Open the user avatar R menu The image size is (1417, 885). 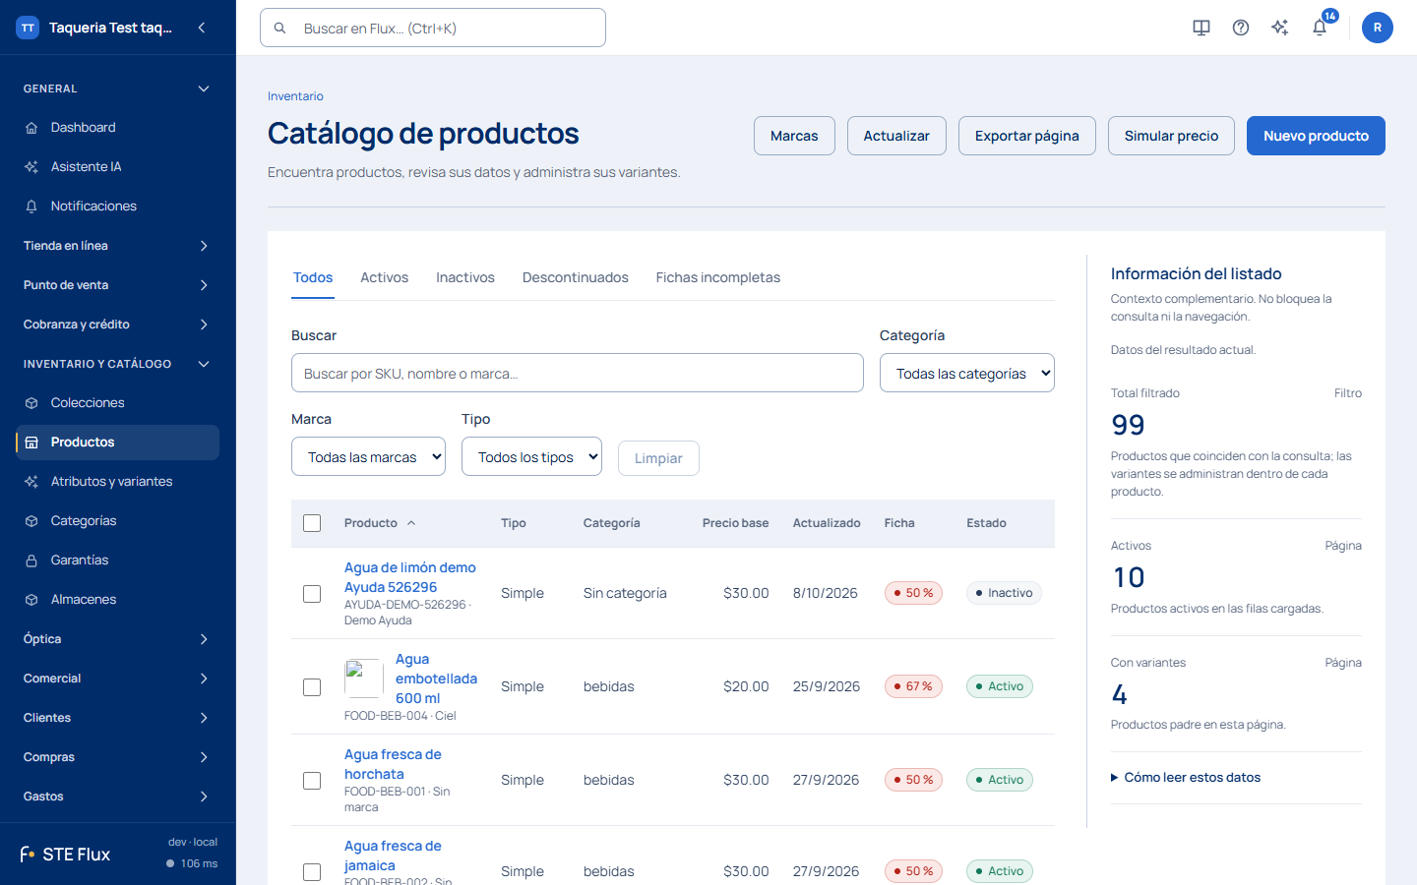[1378, 28]
